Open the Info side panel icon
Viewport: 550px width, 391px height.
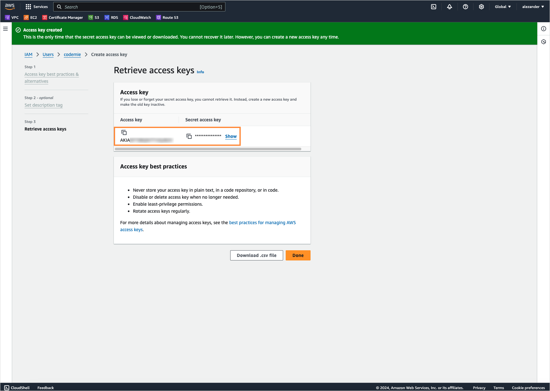pos(544,29)
